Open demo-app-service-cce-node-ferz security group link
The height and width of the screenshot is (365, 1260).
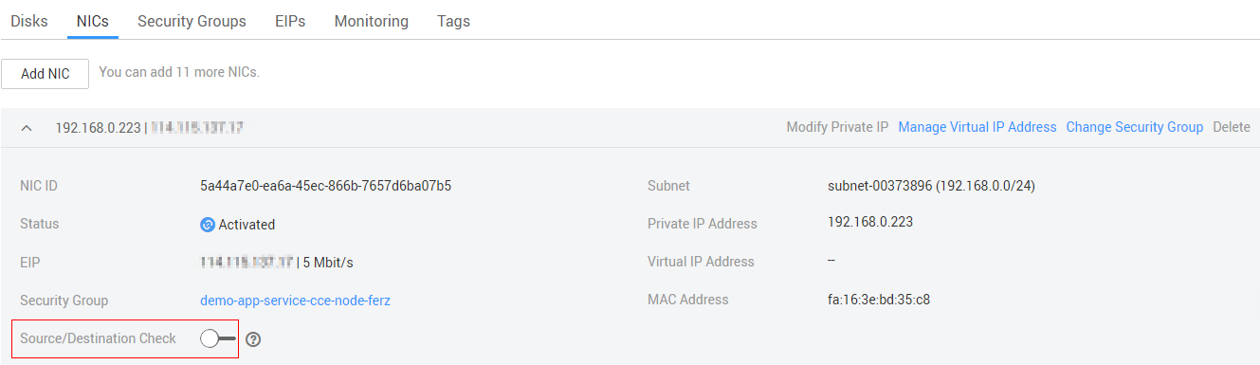(x=295, y=301)
